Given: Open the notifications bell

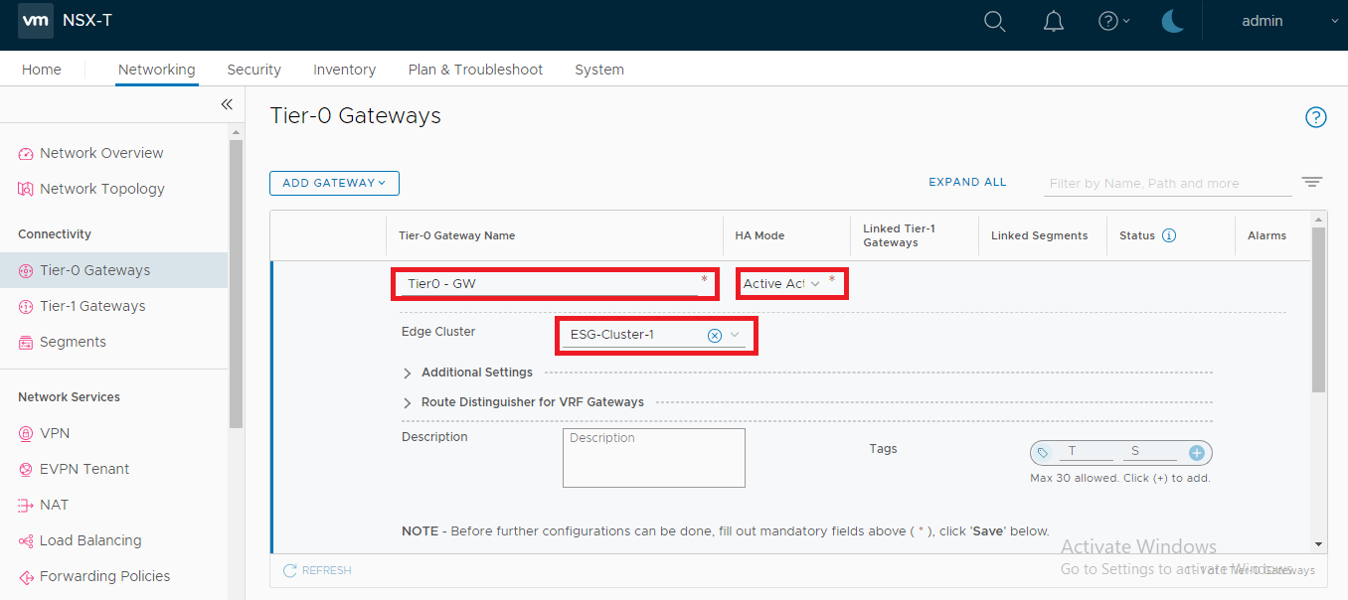Looking at the screenshot, I should click(x=1054, y=21).
